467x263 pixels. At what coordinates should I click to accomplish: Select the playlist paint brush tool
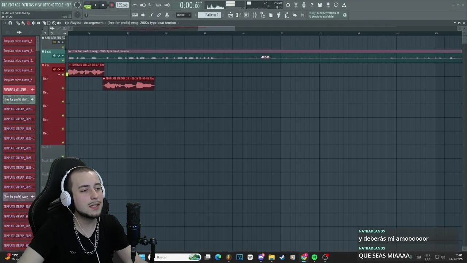tap(23, 23)
